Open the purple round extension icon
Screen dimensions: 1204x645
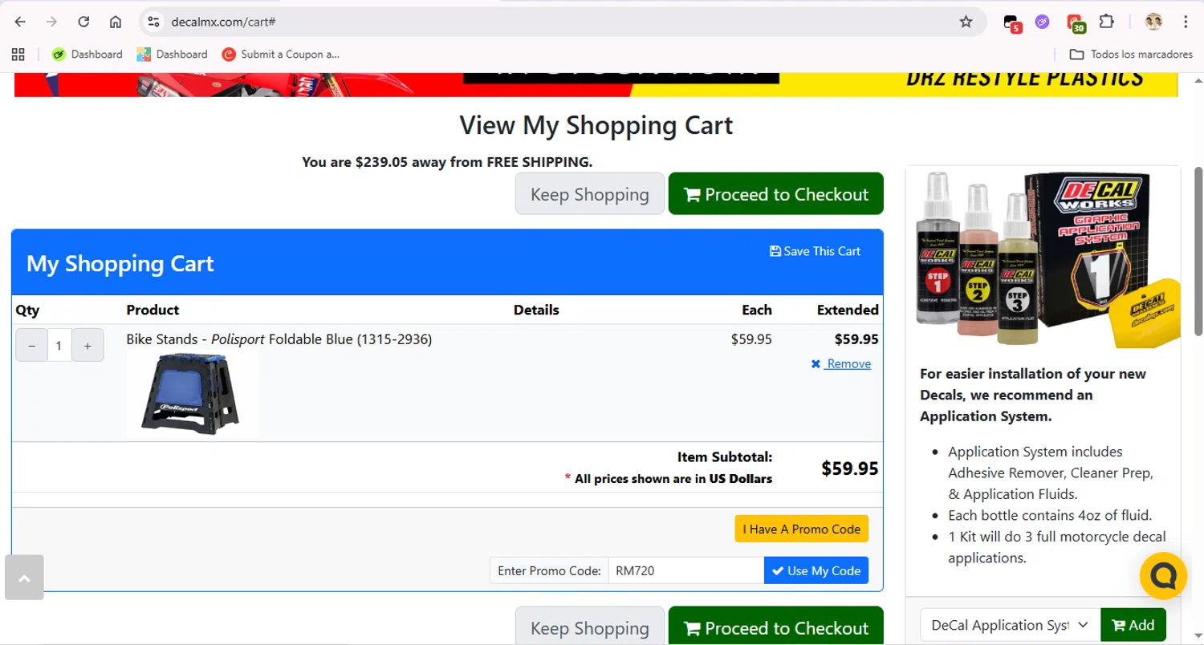[1042, 22]
